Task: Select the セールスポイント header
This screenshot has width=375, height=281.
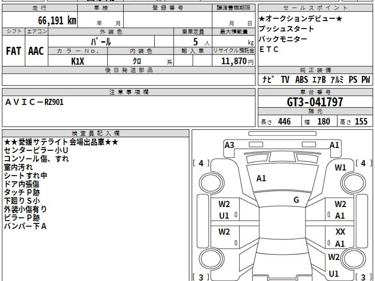Action: click(x=316, y=8)
